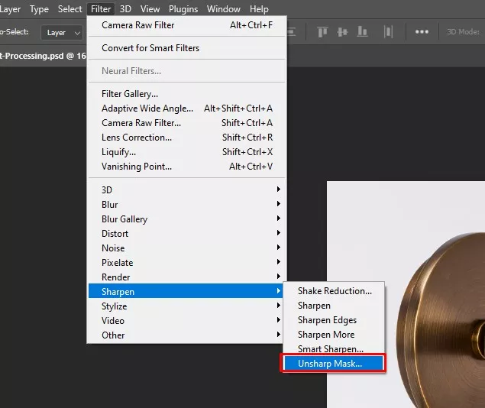This screenshot has height=408, width=485.
Task: Open Filter Gallery dialog
Action: 187,94
